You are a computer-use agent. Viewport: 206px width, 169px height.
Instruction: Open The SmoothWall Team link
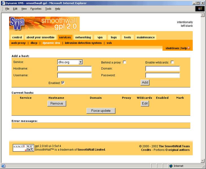(x=174, y=146)
